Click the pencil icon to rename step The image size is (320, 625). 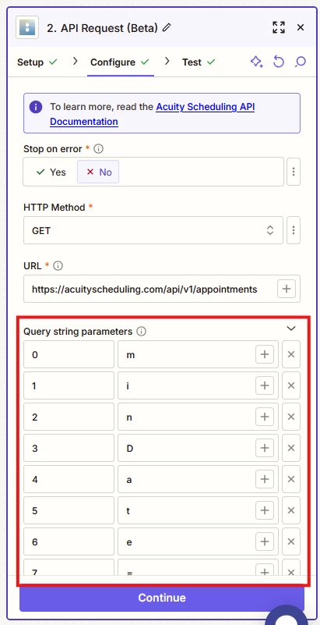click(x=167, y=27)
